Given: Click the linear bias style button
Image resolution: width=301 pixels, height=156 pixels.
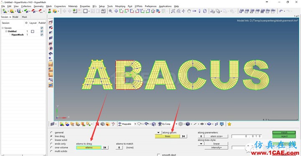Looking at the screenshot, I should click(x=217, y=144).
